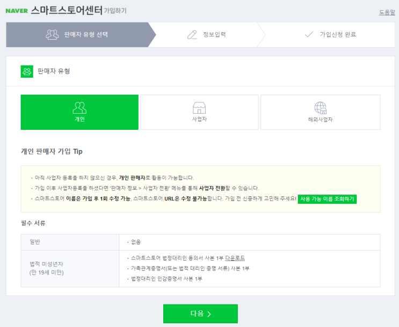The width and height of the screenshot is (399, 327).
Task: Download the 법정대리인 동의서 via 다운로드 link
Action: pyautogui.click(x=235, y=258)
